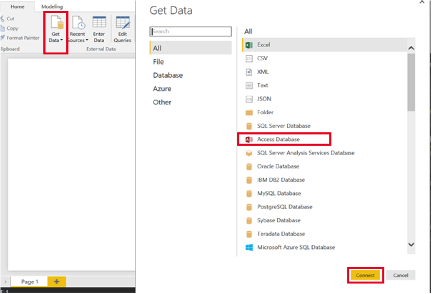
Task: Select MySQL Database entry text
Action: coord(279,193)
